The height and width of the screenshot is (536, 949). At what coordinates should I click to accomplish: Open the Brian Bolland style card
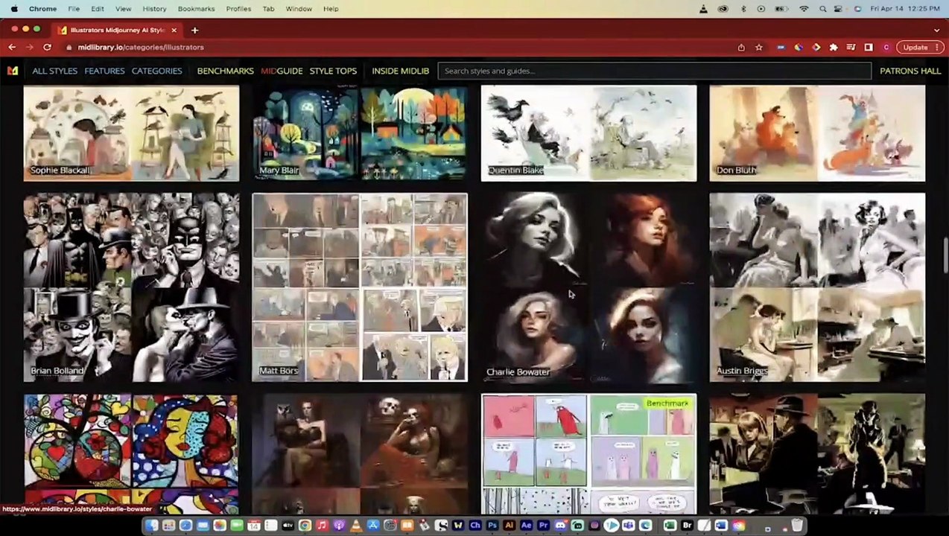click(x=131, y=287)
